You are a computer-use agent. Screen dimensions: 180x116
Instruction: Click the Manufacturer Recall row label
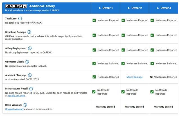tap(16, 89)
